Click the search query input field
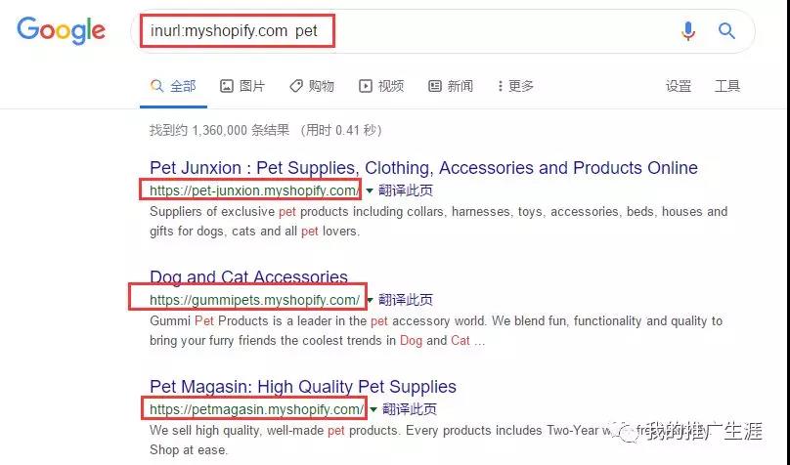The width and height of the screenshot is (790, 465). click(x=403, y=30)
